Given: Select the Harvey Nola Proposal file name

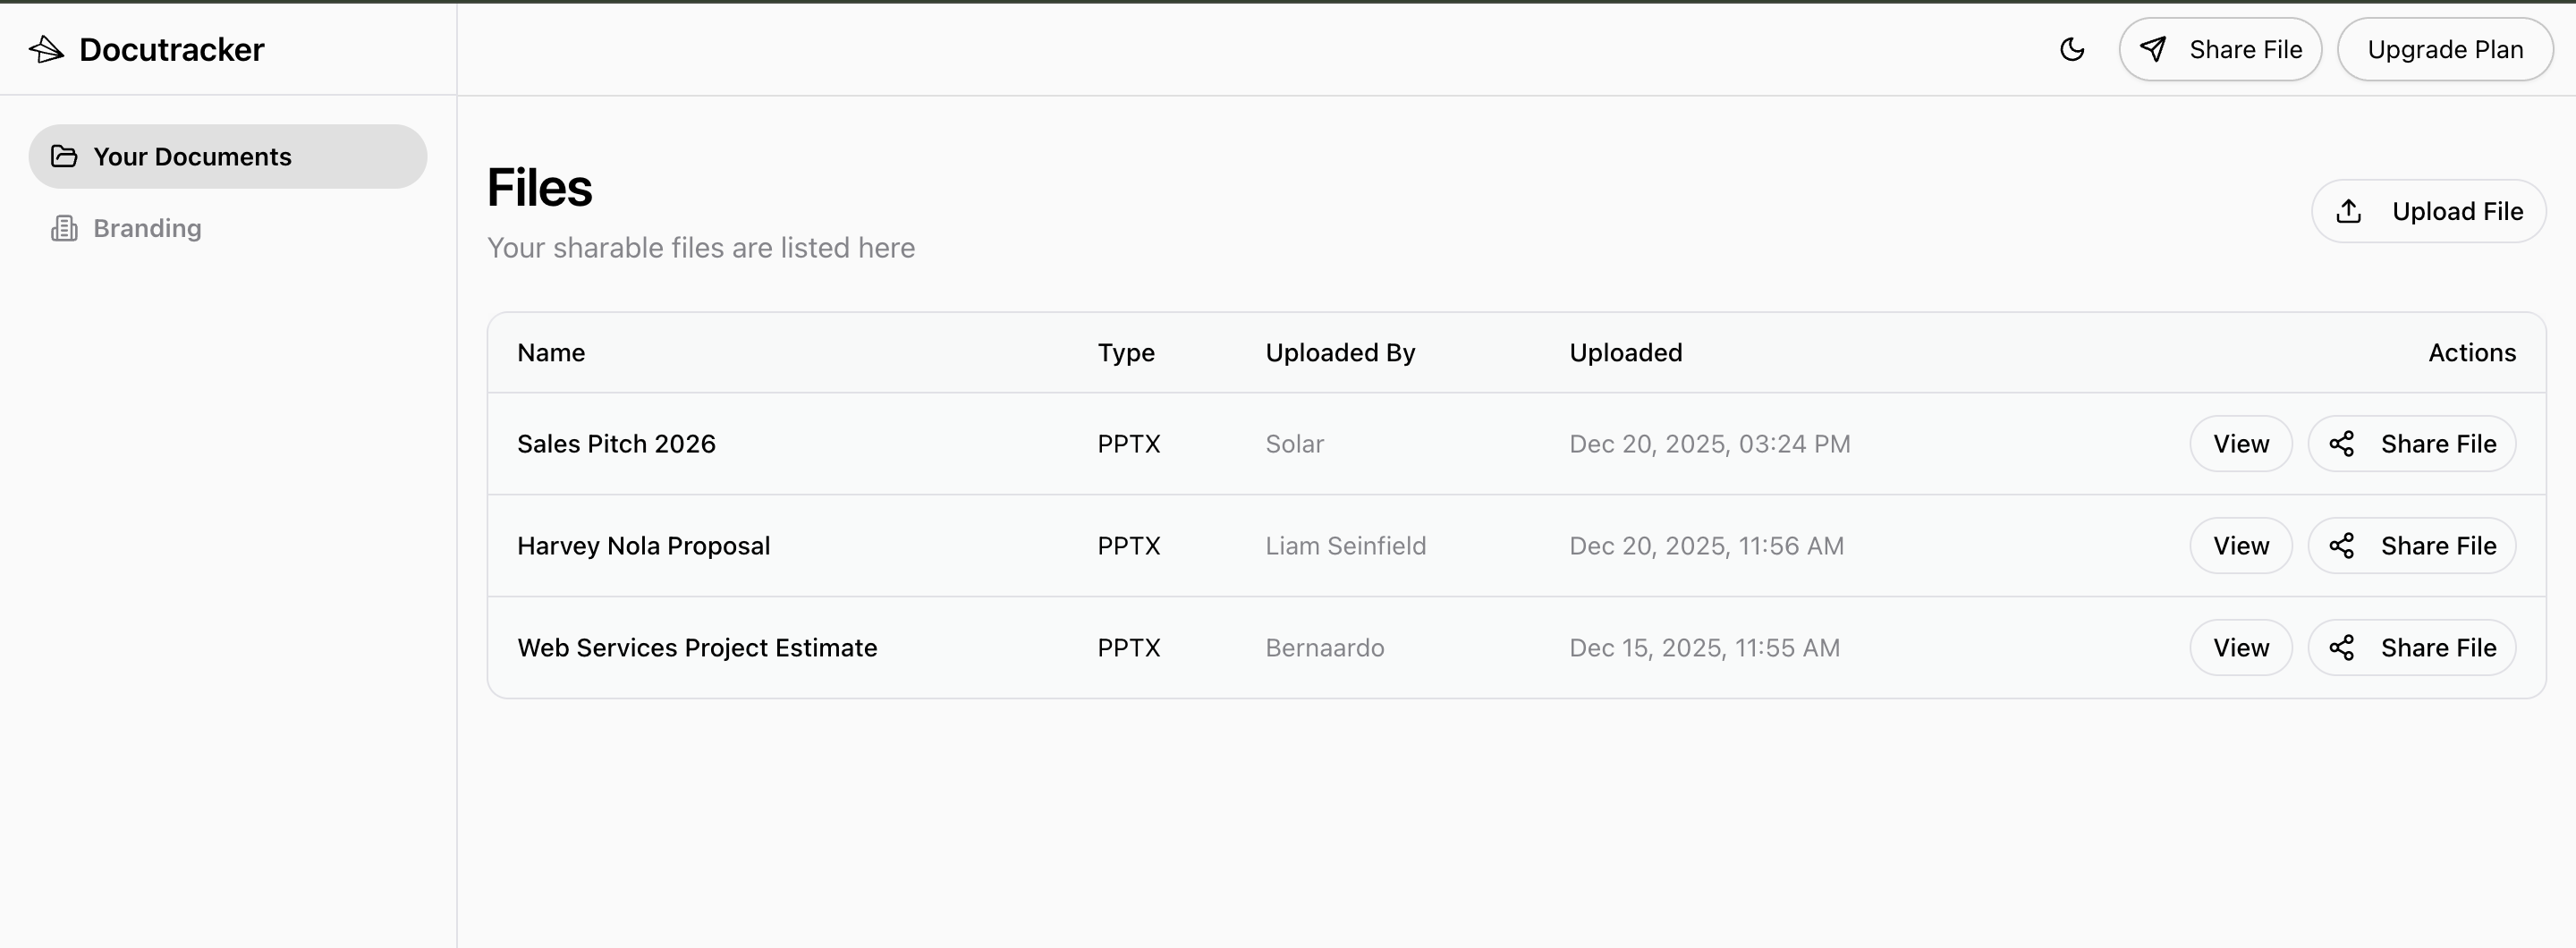Looking at the screenshot, I should coord(643,546).
